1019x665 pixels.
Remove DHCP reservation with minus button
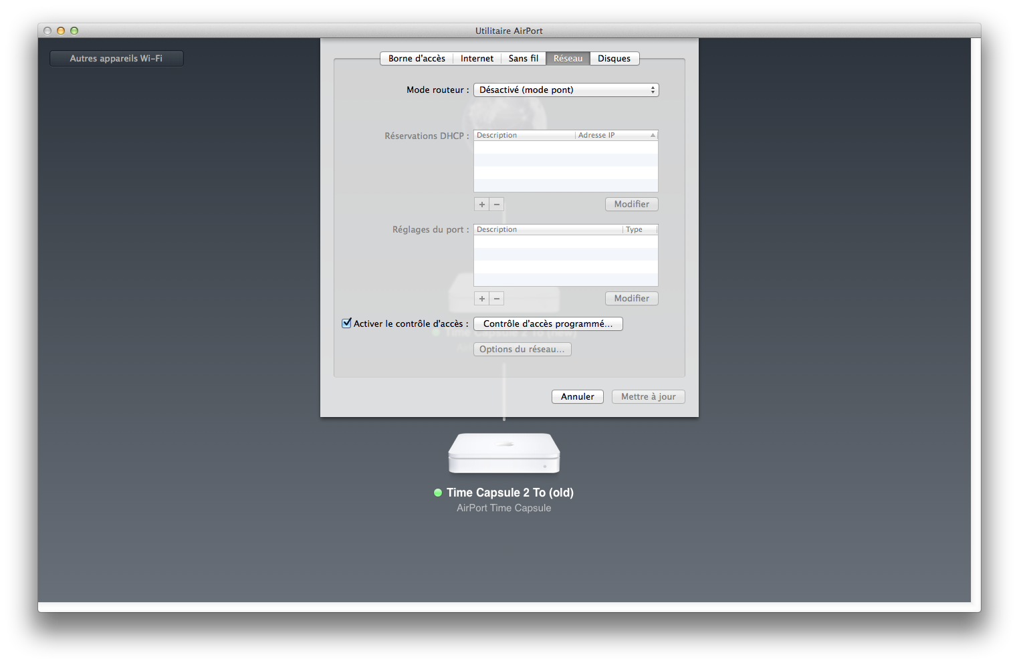[497, 205]
